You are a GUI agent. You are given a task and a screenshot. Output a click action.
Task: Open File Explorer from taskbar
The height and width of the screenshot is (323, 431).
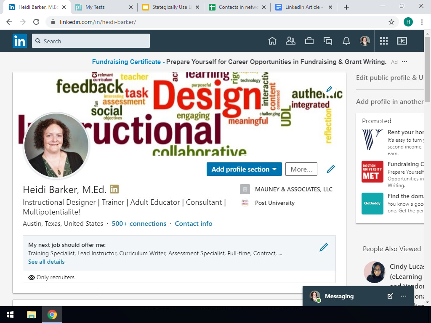[x=31, y=315]
